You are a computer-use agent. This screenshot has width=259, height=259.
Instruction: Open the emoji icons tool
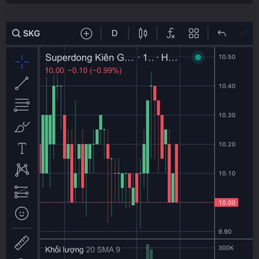pos(22,213)
